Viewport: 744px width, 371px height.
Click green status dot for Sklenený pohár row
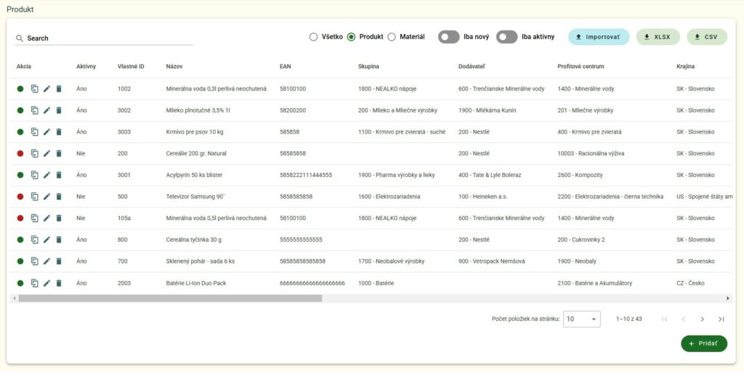tap(20, 261)
